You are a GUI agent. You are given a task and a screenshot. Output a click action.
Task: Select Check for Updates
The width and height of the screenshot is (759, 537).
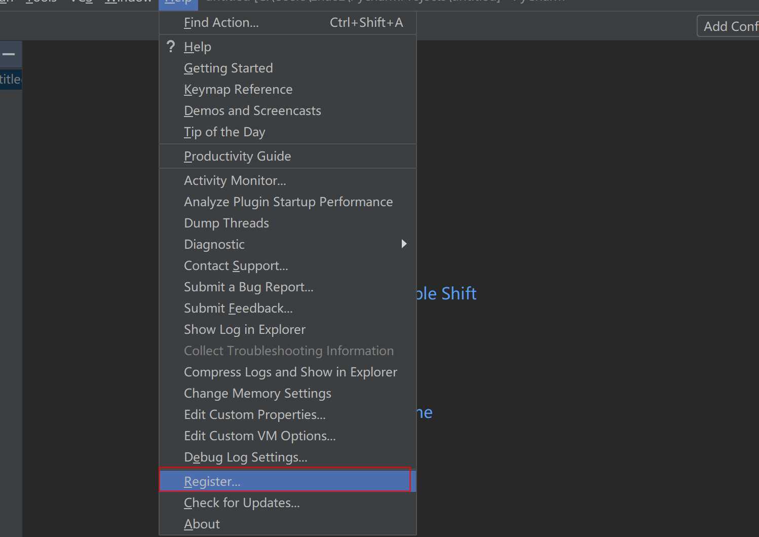pyautogui.click(x=242, y=503)
